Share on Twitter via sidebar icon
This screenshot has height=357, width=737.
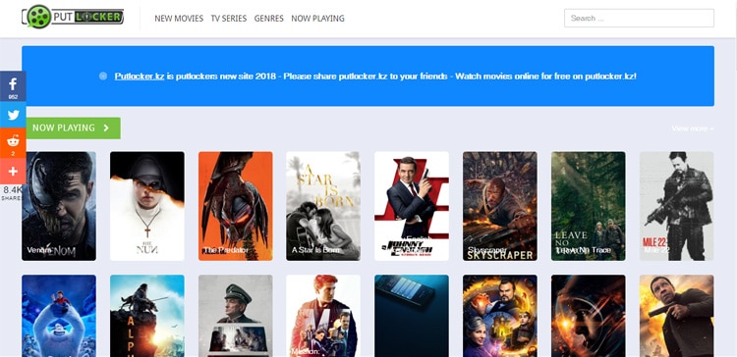tap(13, 115)
